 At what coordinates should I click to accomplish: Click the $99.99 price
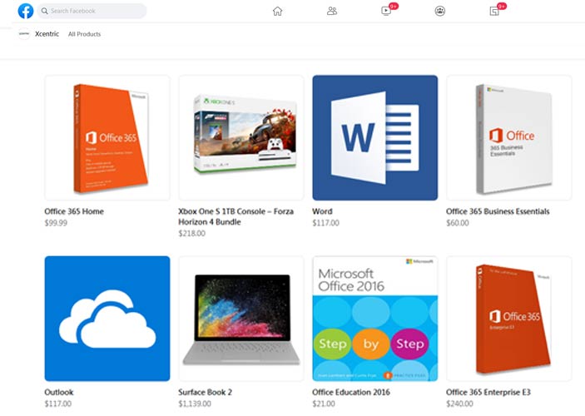pyautogui.click(x=56, y=223)
